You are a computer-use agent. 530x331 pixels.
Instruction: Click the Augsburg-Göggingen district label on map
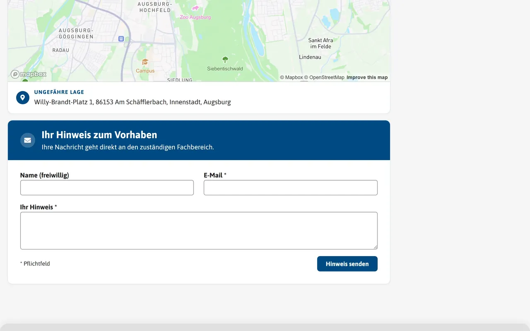(x=76, y=34)
